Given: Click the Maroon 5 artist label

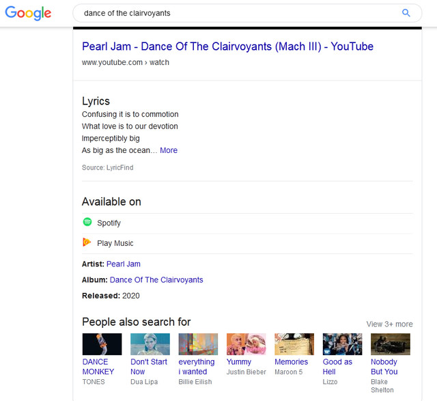Looking at the screenshot, I should click(288, 372).
